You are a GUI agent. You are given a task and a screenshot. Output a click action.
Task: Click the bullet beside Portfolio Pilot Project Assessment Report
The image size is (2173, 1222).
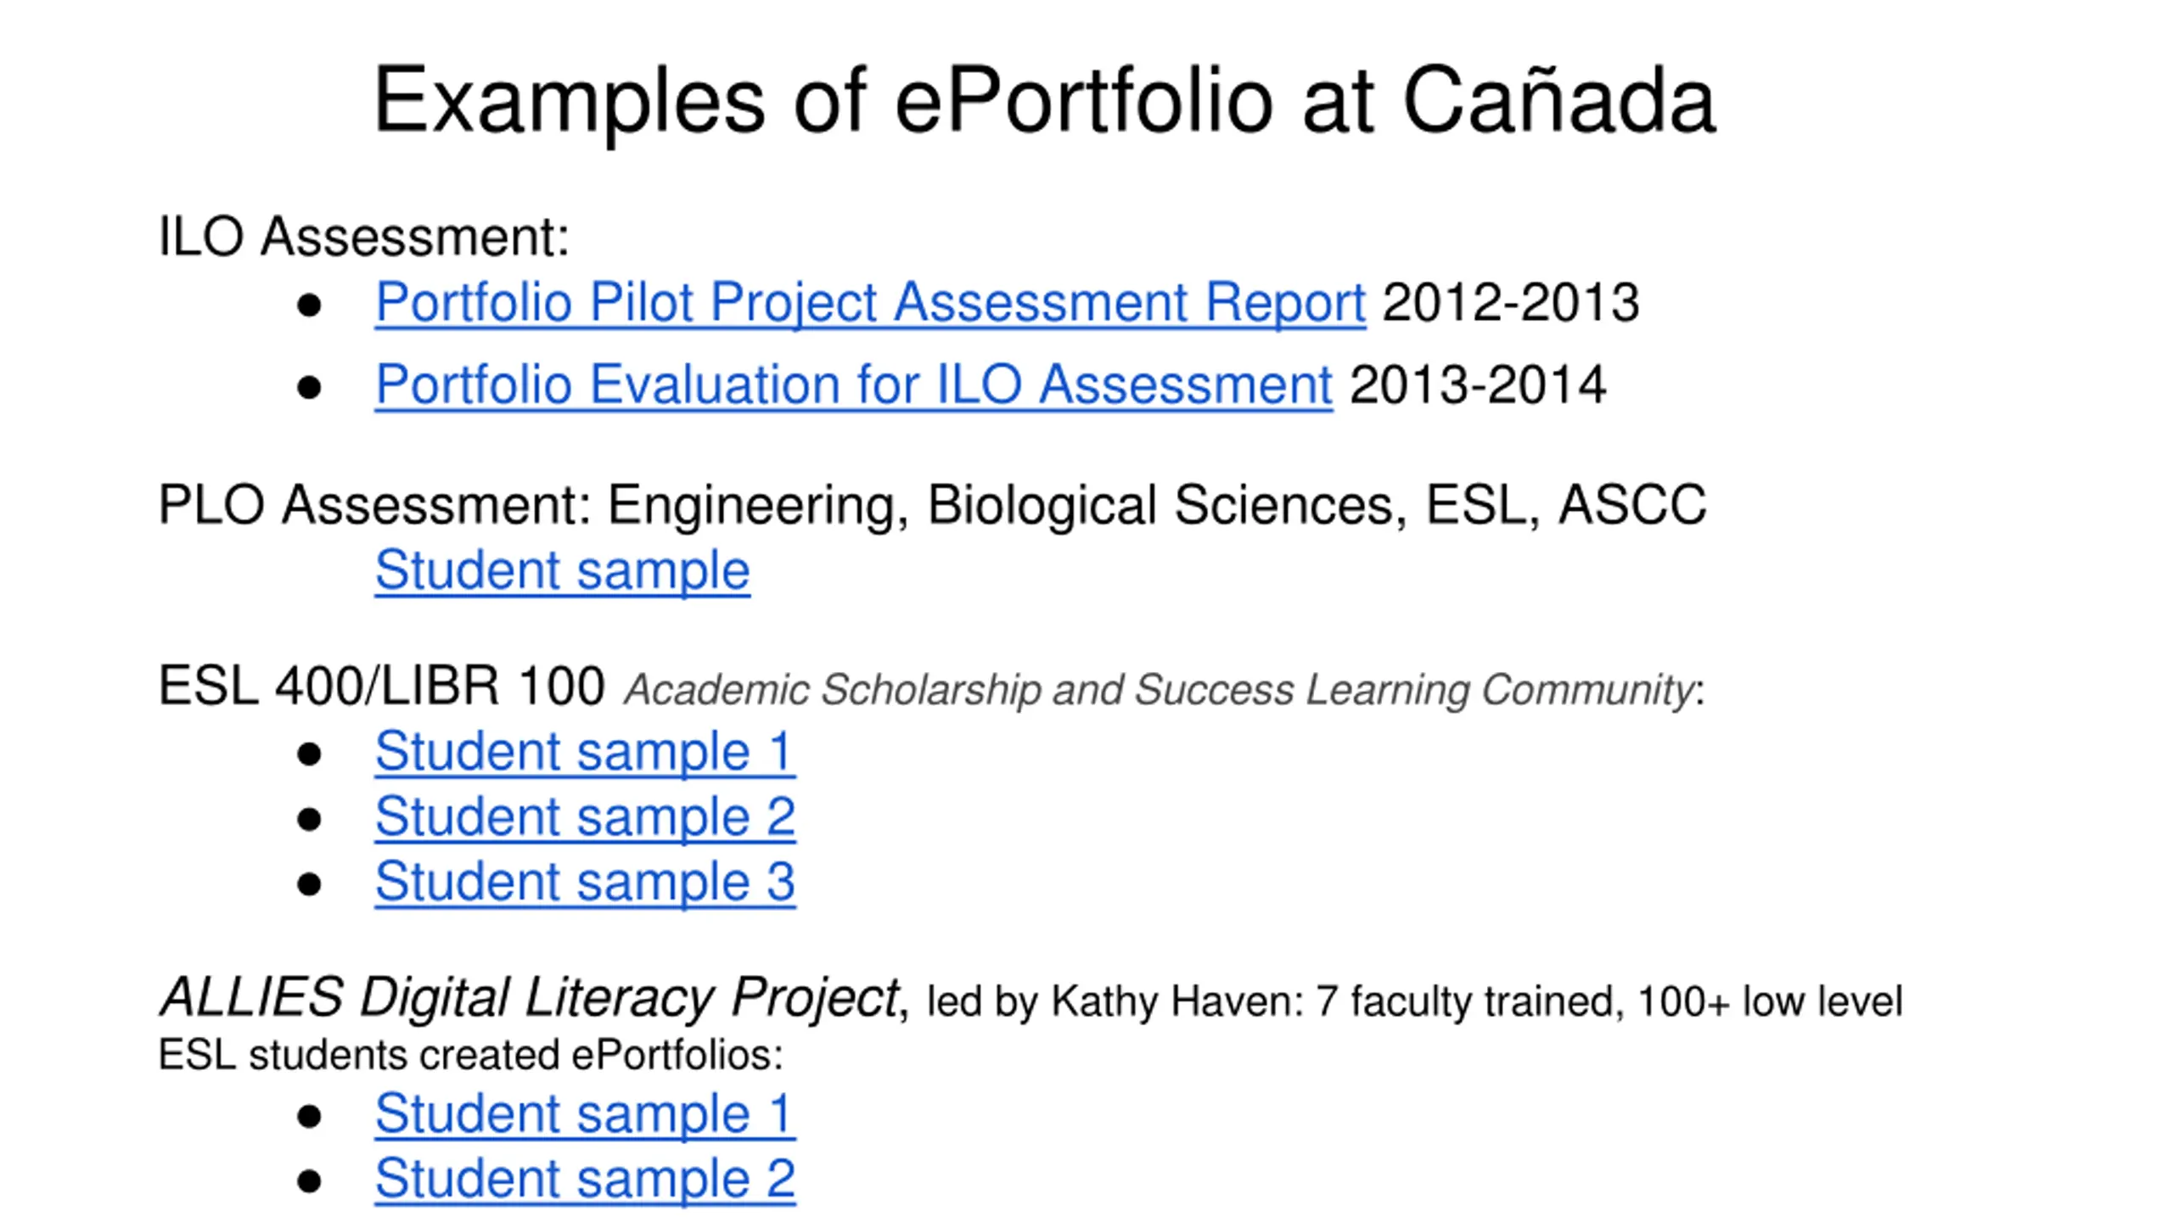(309, 305)
